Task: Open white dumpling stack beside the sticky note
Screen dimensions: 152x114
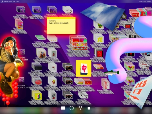Action: (68, 10)
